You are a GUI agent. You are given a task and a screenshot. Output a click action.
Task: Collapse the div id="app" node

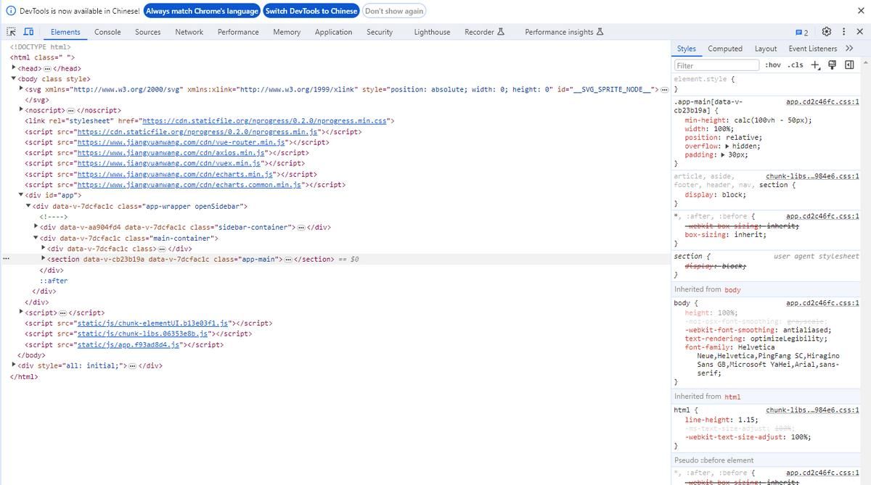[x=21, y=195]
